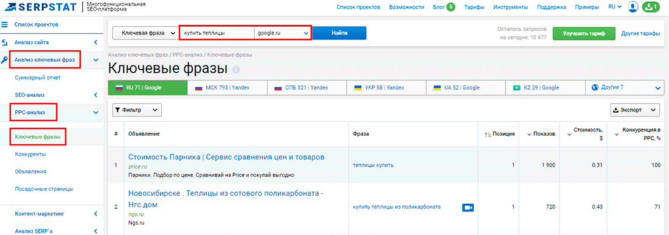Open the Другие тарифы link
669x235 pixels.
click(641, 33)
